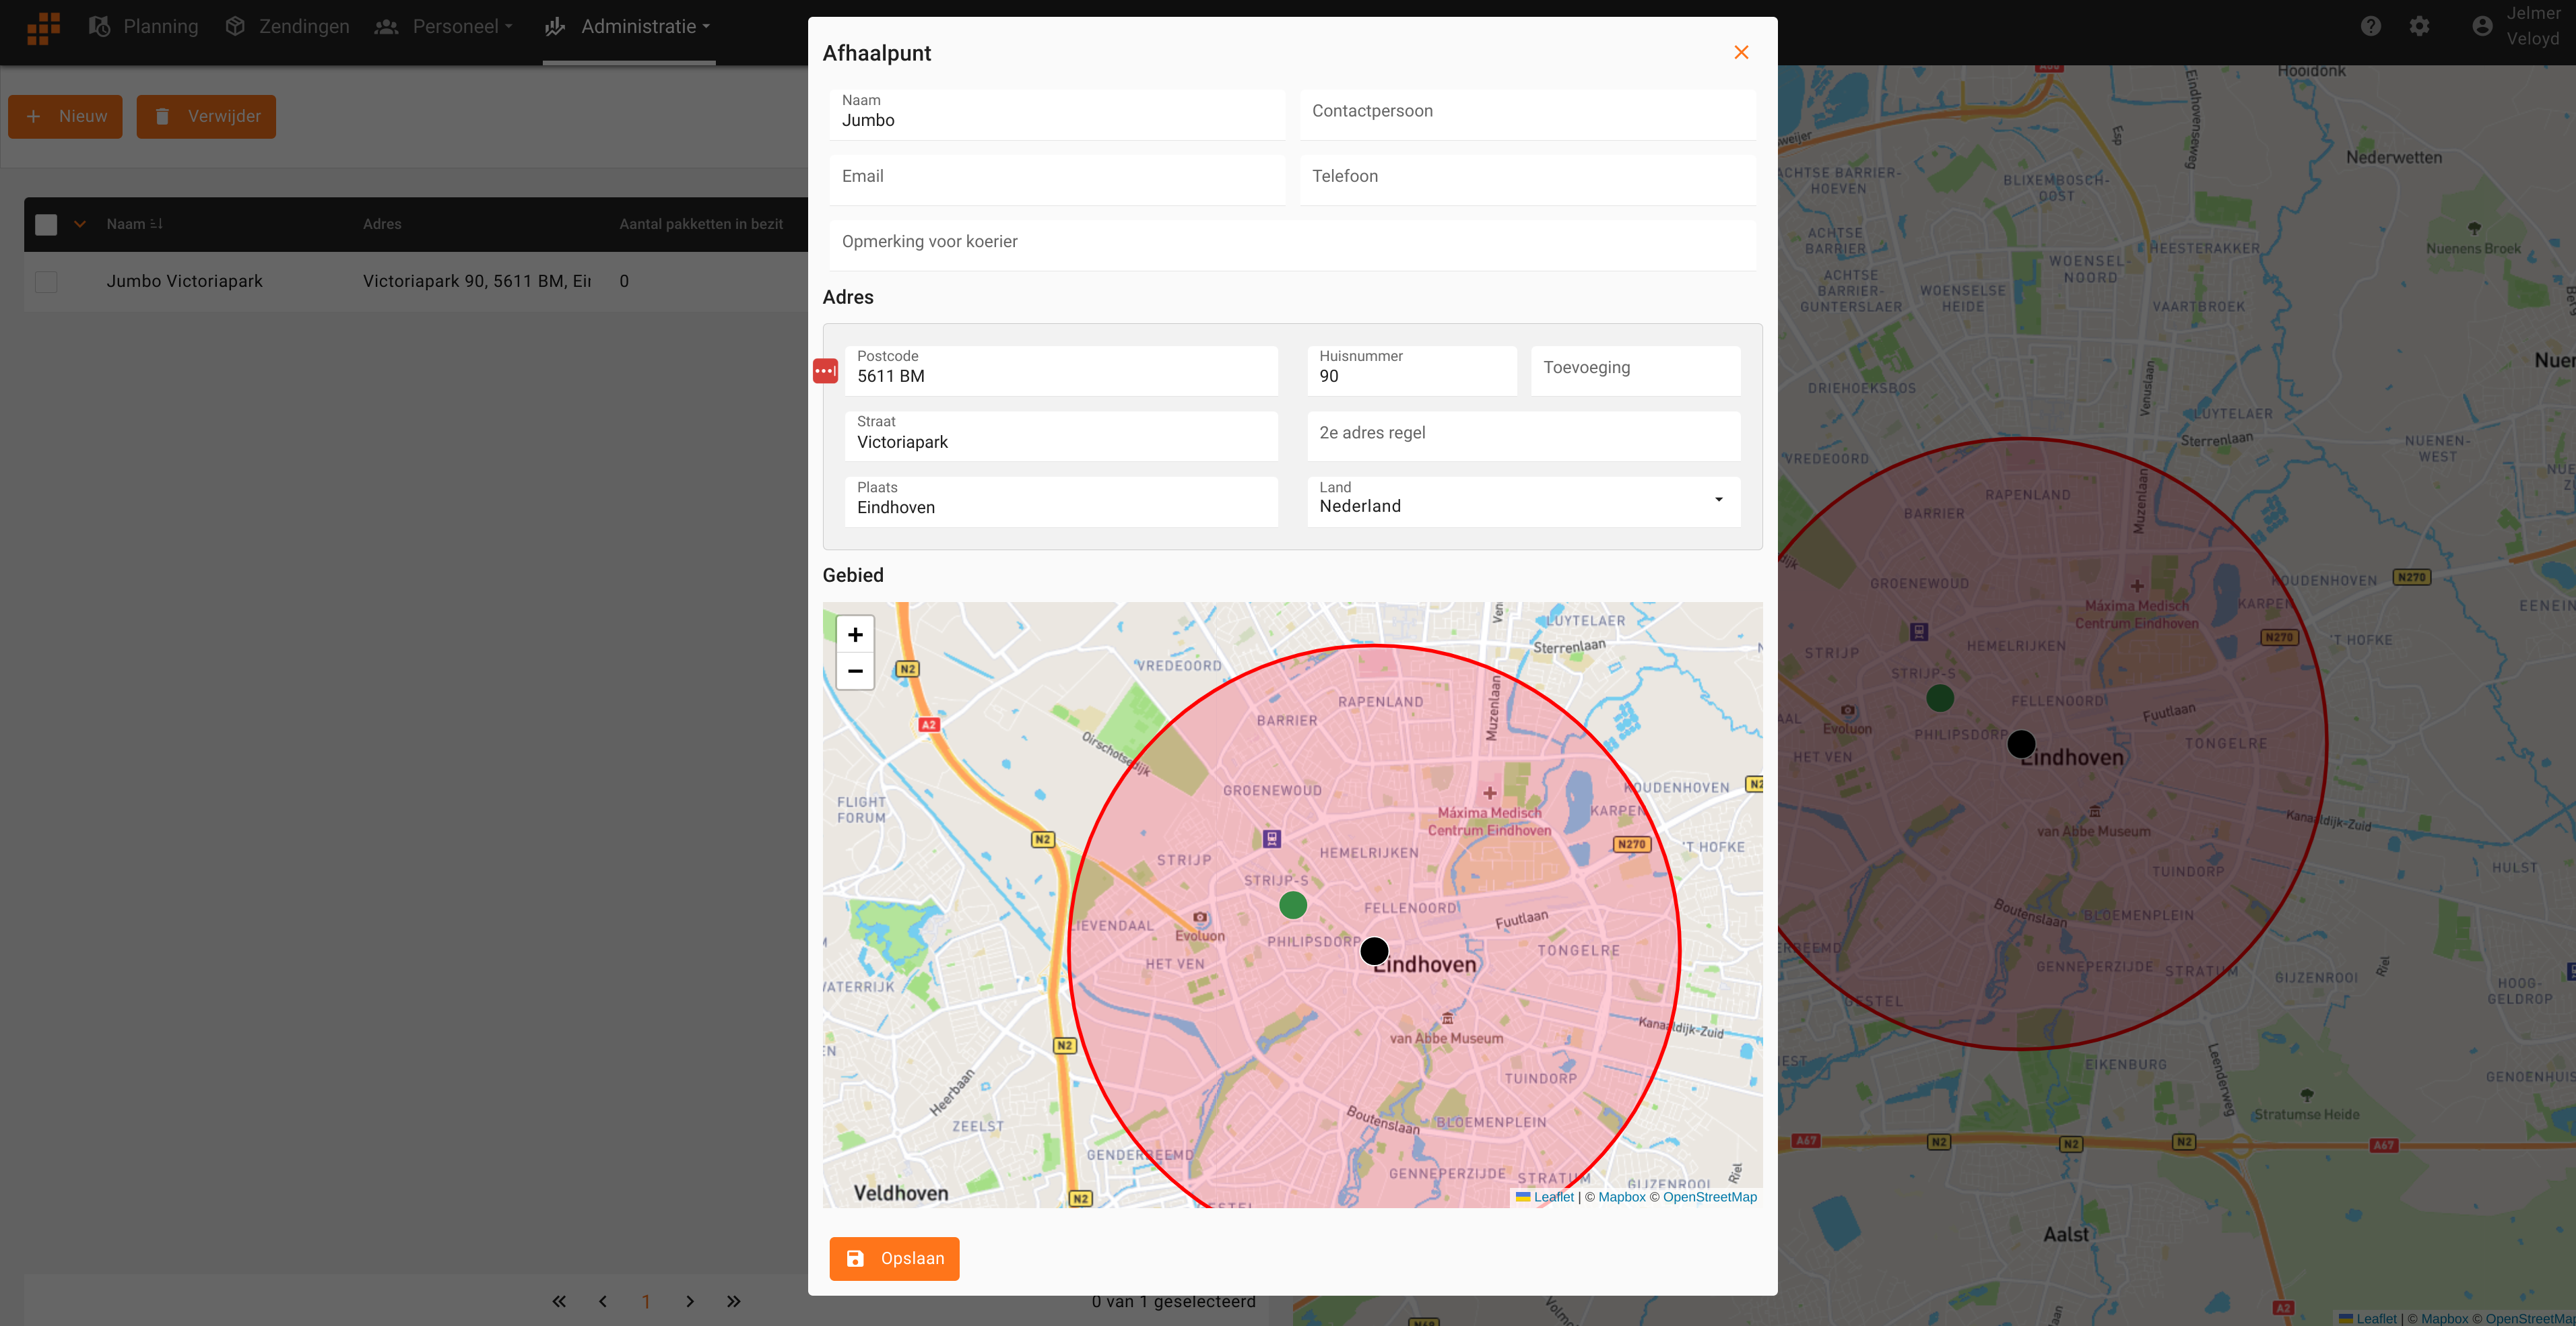Screen dimensions: 2576x1326
Task: Go to the first page of results
Action: coord(559,1301)
